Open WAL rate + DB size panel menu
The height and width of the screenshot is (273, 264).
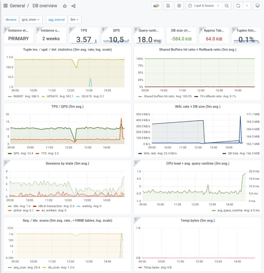[x=197, y=107]
